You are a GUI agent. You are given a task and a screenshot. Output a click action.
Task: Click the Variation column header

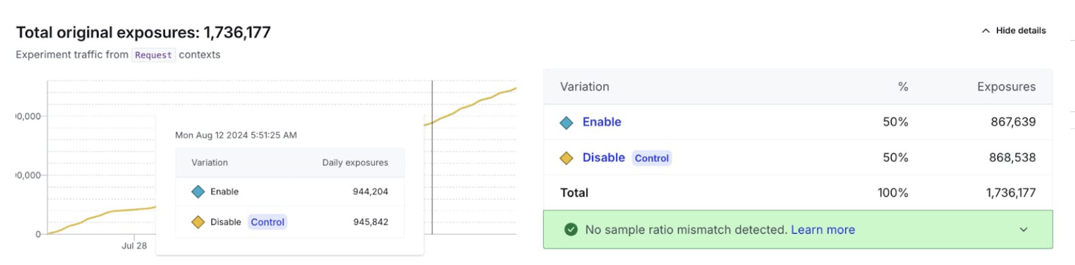click(584, 87)
